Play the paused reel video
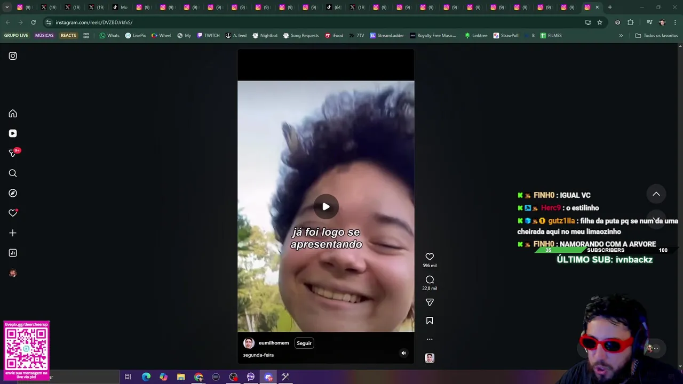The image size is (683, 384). (326, 207)
